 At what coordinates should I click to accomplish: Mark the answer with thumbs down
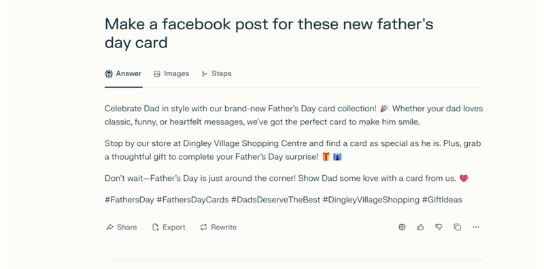(439, 227)
